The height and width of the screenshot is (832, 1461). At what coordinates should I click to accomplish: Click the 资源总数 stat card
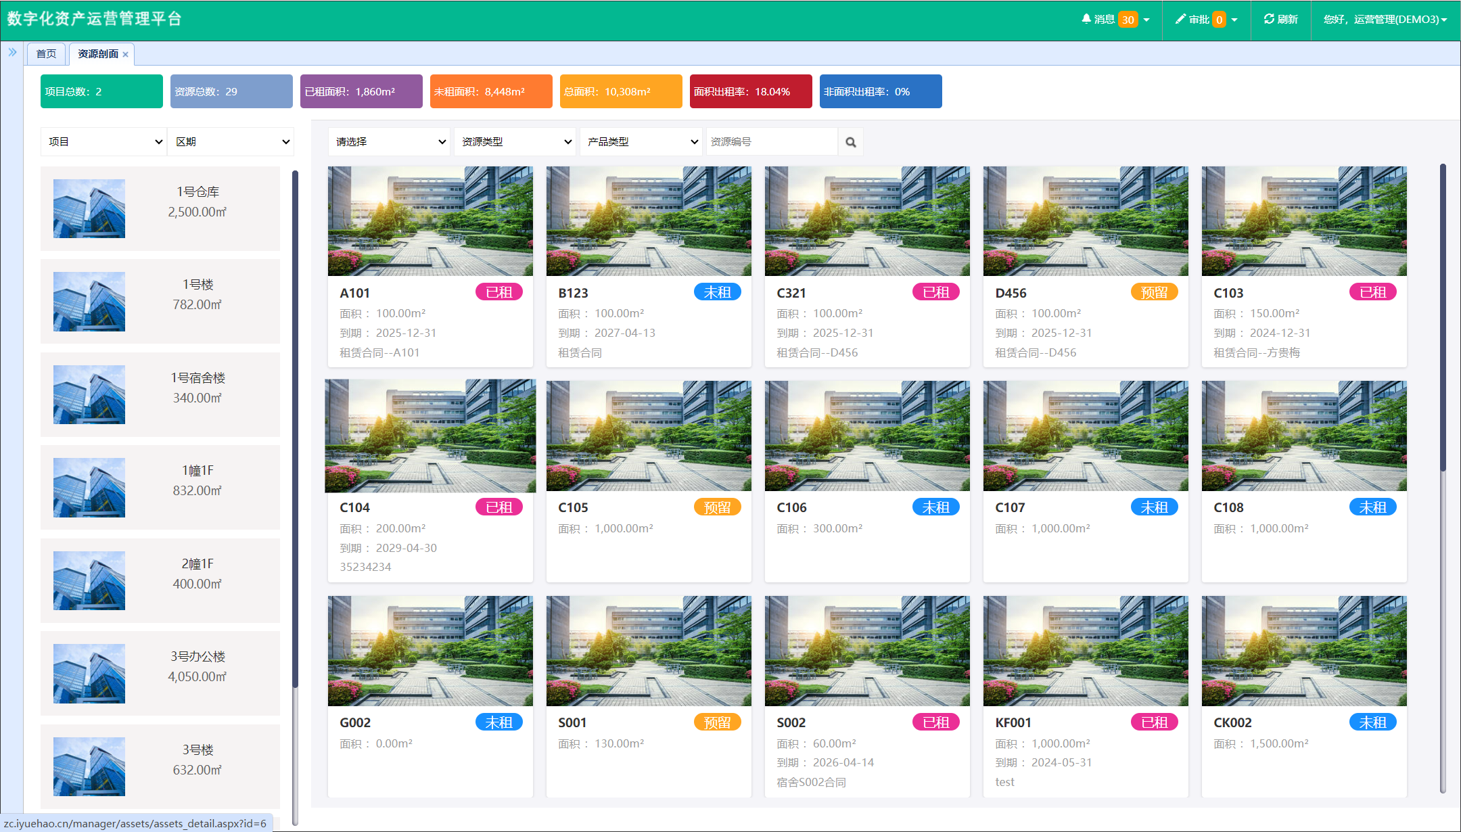pos(231,91)
